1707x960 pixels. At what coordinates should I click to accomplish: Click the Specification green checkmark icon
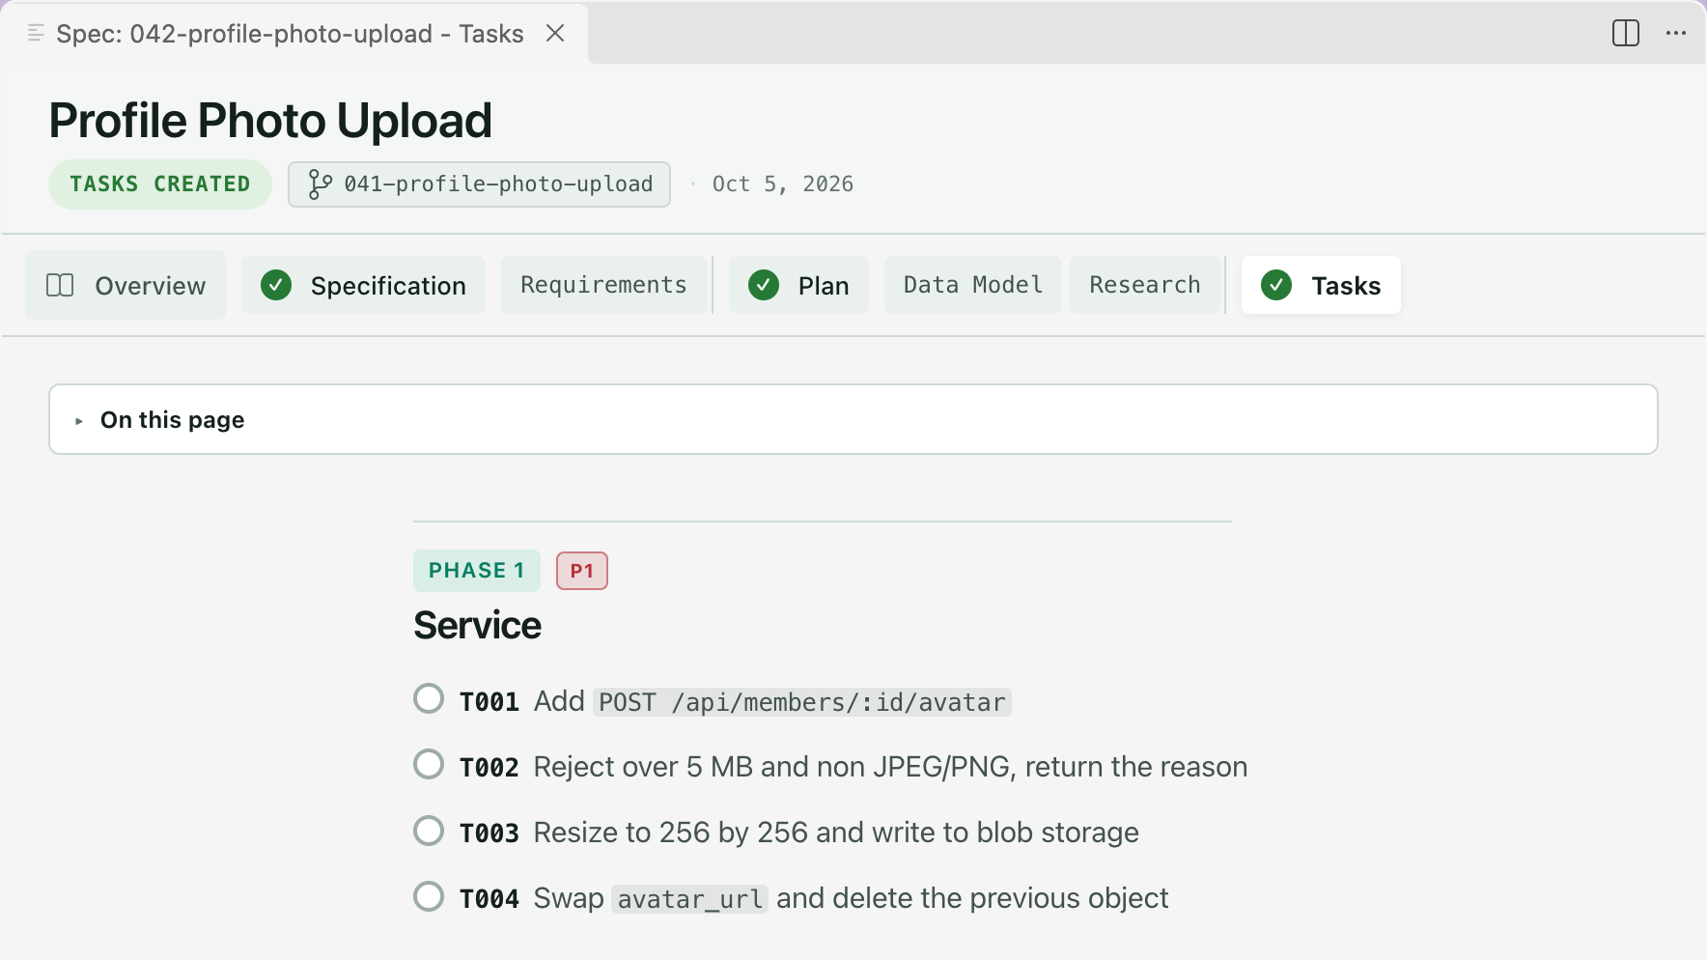[x=276, y=285]
